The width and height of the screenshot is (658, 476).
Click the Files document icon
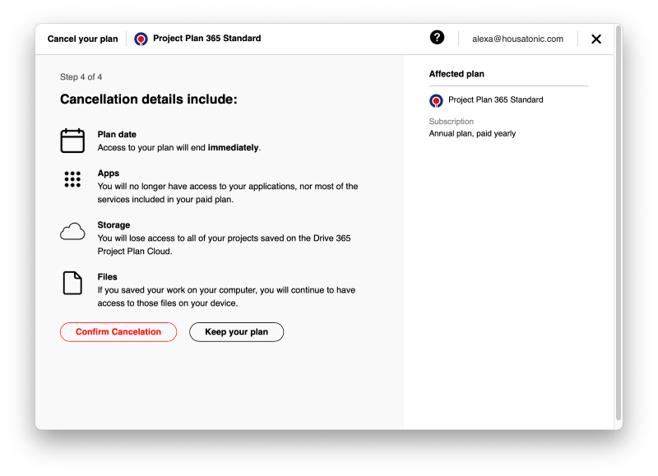click(72, 283)
